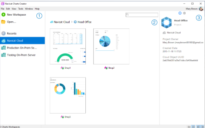Toggle the left navigation pane visibility
Viewport: 205px width, 128px height.
tap(198, 127)
